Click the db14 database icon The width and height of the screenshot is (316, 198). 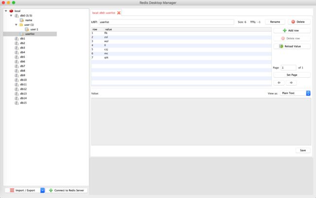(x=17, y=98)
